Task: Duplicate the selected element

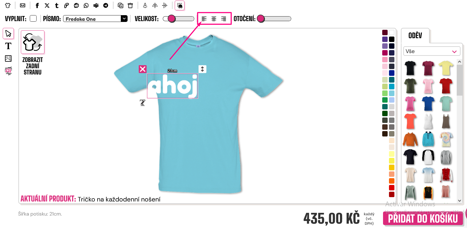Action: pyautogui.click(x=121, y=5)
